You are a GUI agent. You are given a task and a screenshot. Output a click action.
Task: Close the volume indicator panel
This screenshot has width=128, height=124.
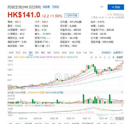point(122,92)
